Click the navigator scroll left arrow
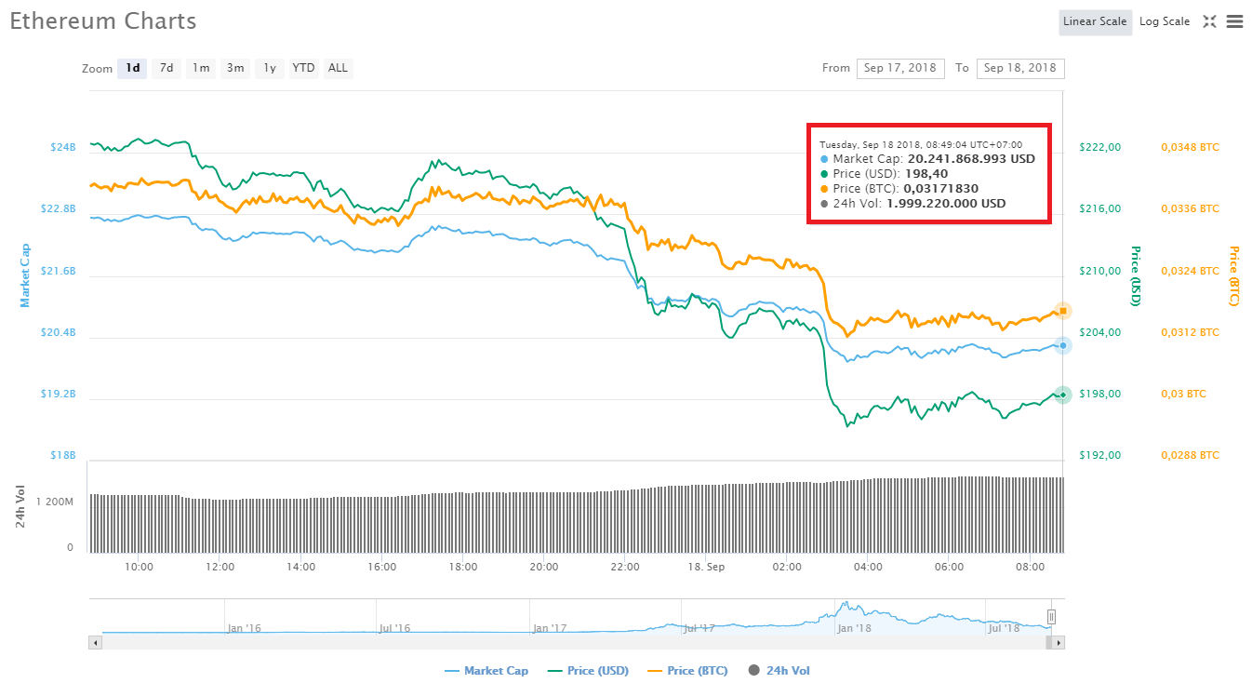The image size is (1252, 683). pyautogui.click(x=94, y=642)
